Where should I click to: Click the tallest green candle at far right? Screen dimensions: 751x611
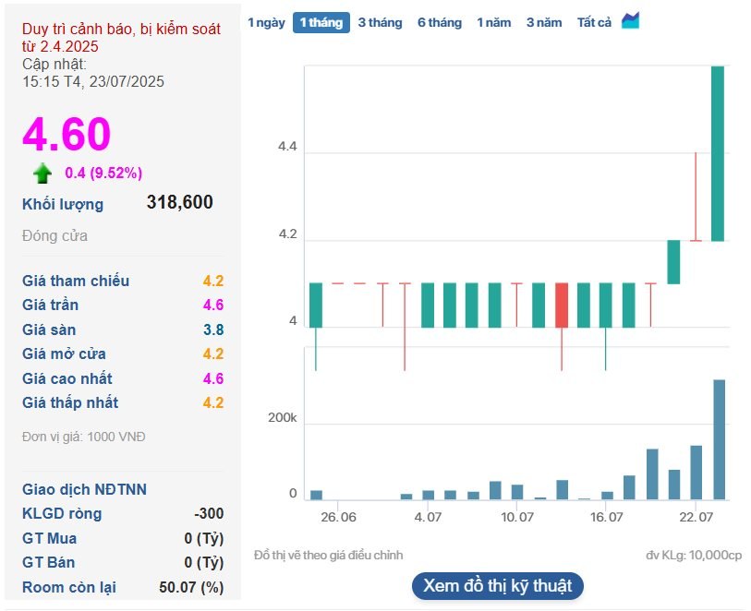click(718, 153)
